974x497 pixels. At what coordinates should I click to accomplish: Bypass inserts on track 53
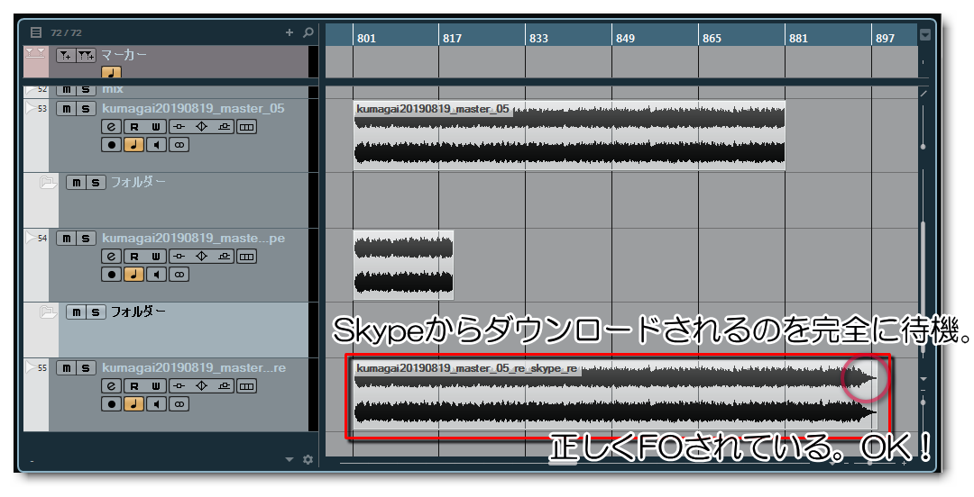[x=179, y=127]
